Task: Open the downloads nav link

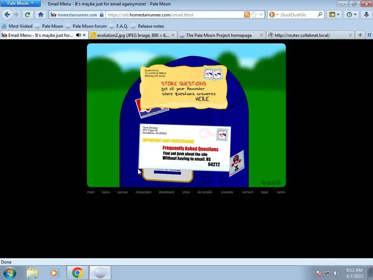Action: 166,192
